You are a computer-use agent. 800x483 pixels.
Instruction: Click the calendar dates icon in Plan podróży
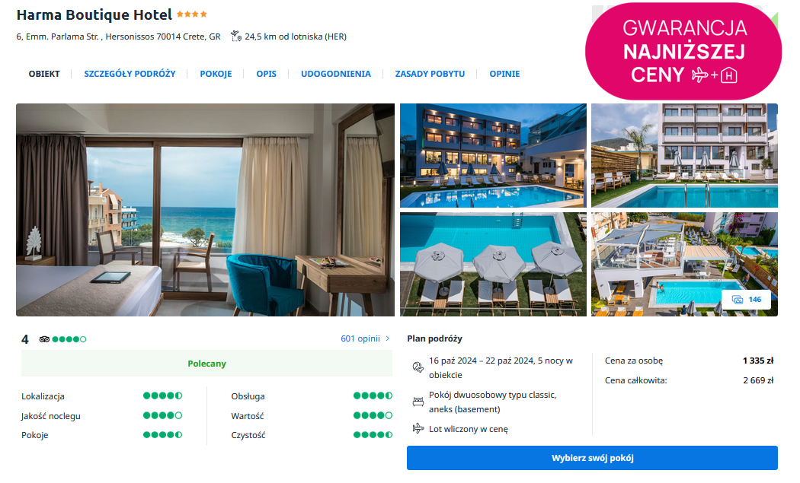(418, 367)
